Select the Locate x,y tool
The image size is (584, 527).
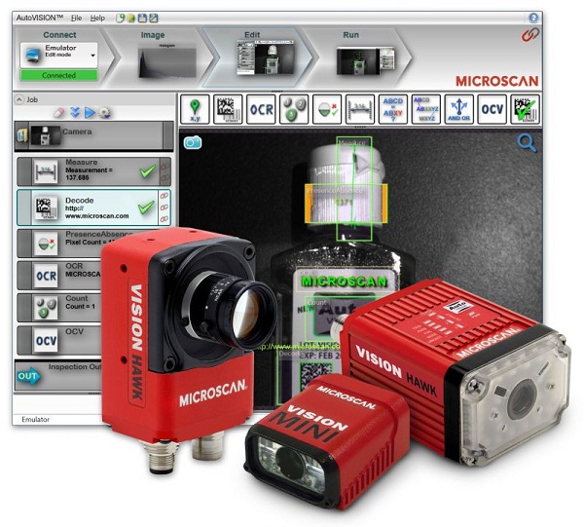click(x=195, y=109)
